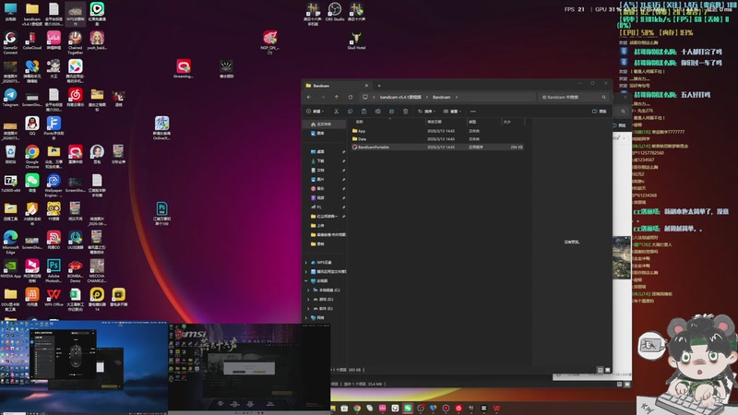
Task: Open the Sort dropdown in Explorer toolbar
Action: (426, 112)
